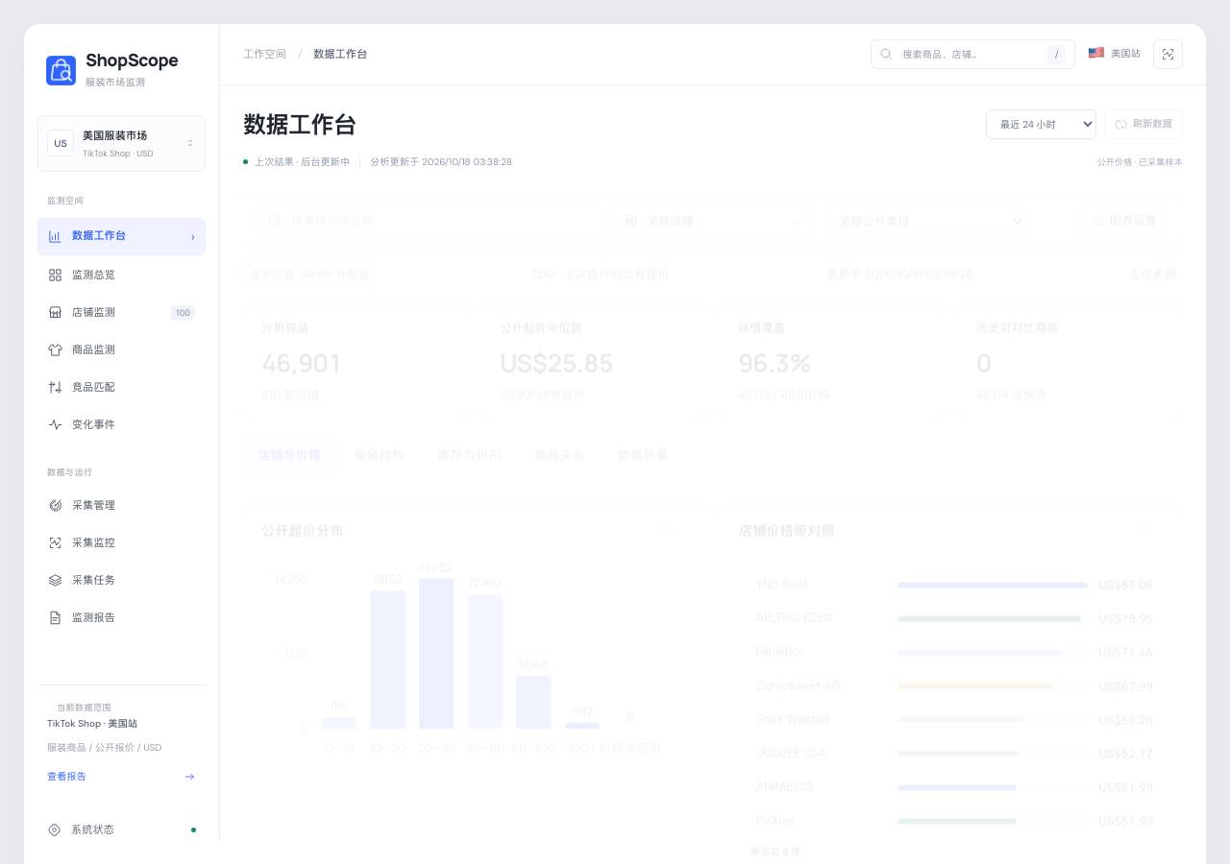Open 商品监测 with the shirt icon
The image size is (1230, 864).
121,349
